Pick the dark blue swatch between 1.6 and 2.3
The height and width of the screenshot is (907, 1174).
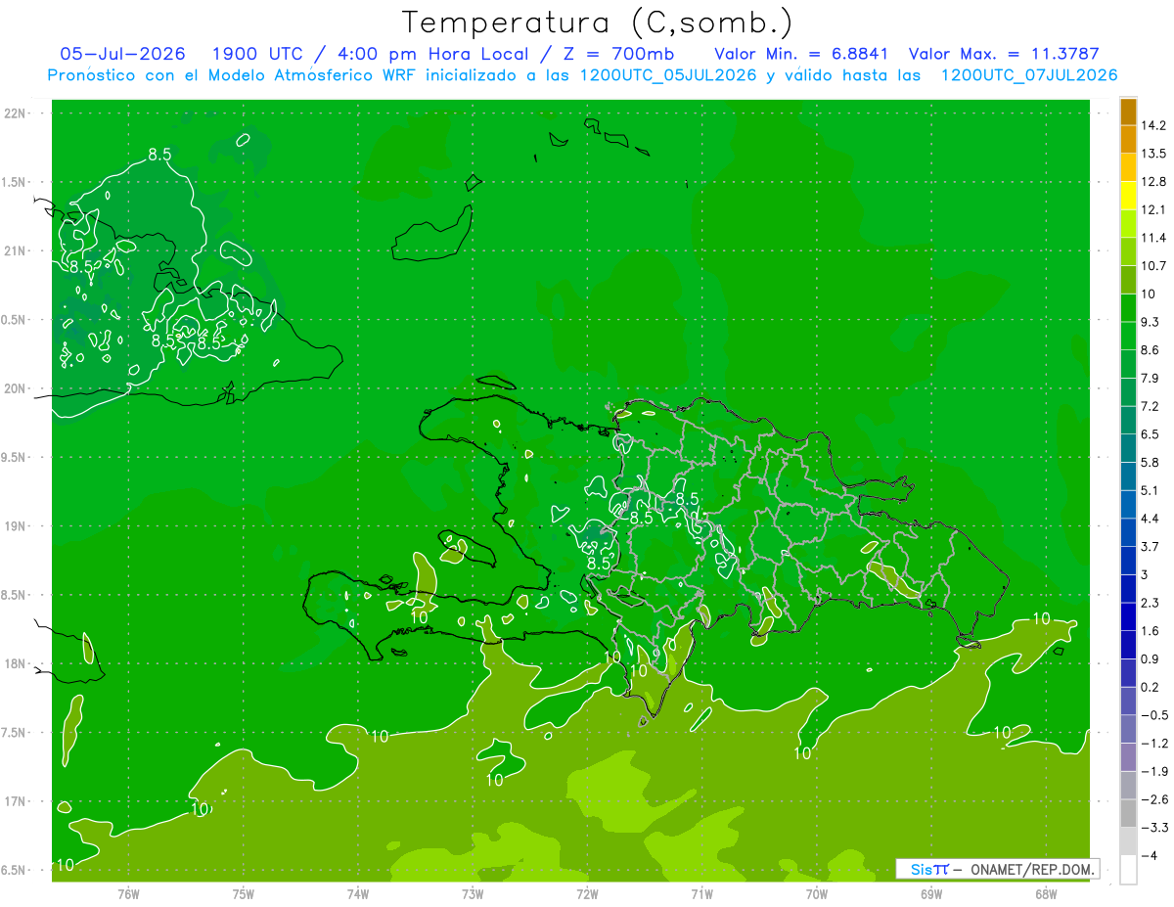[1128, 617]
